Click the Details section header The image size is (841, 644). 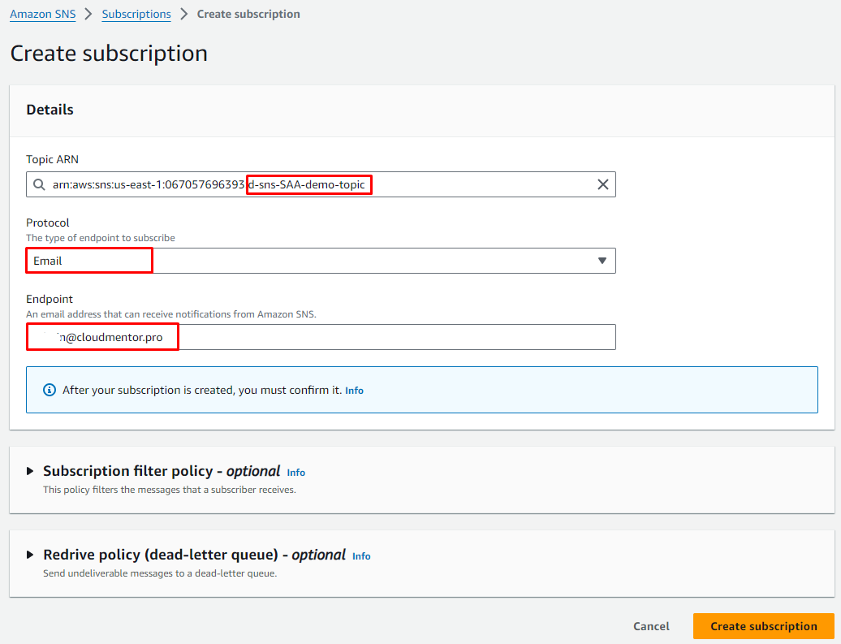(50, 110)
